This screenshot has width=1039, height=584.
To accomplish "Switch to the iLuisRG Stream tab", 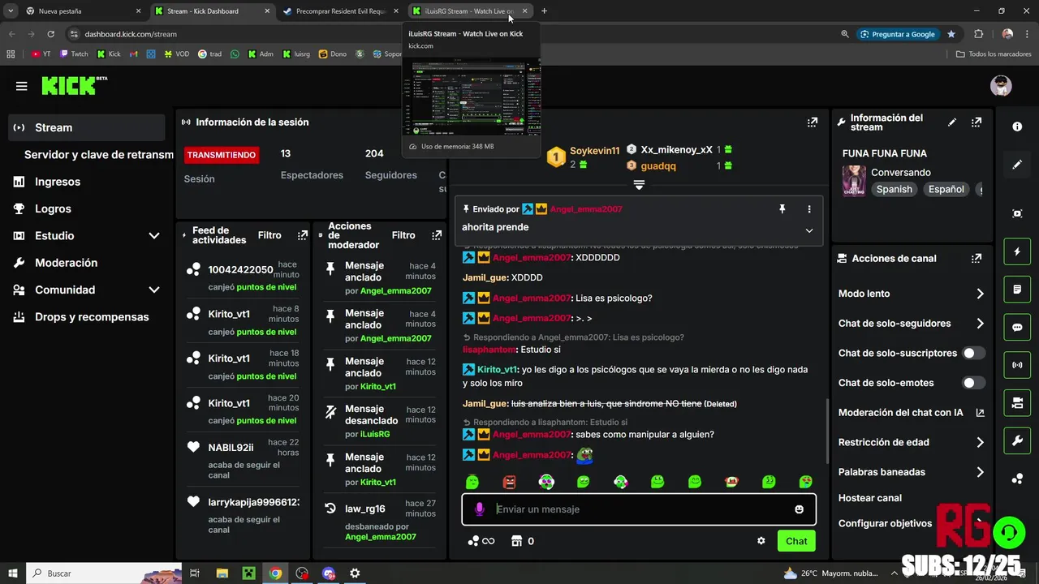I will coord(468,11).
